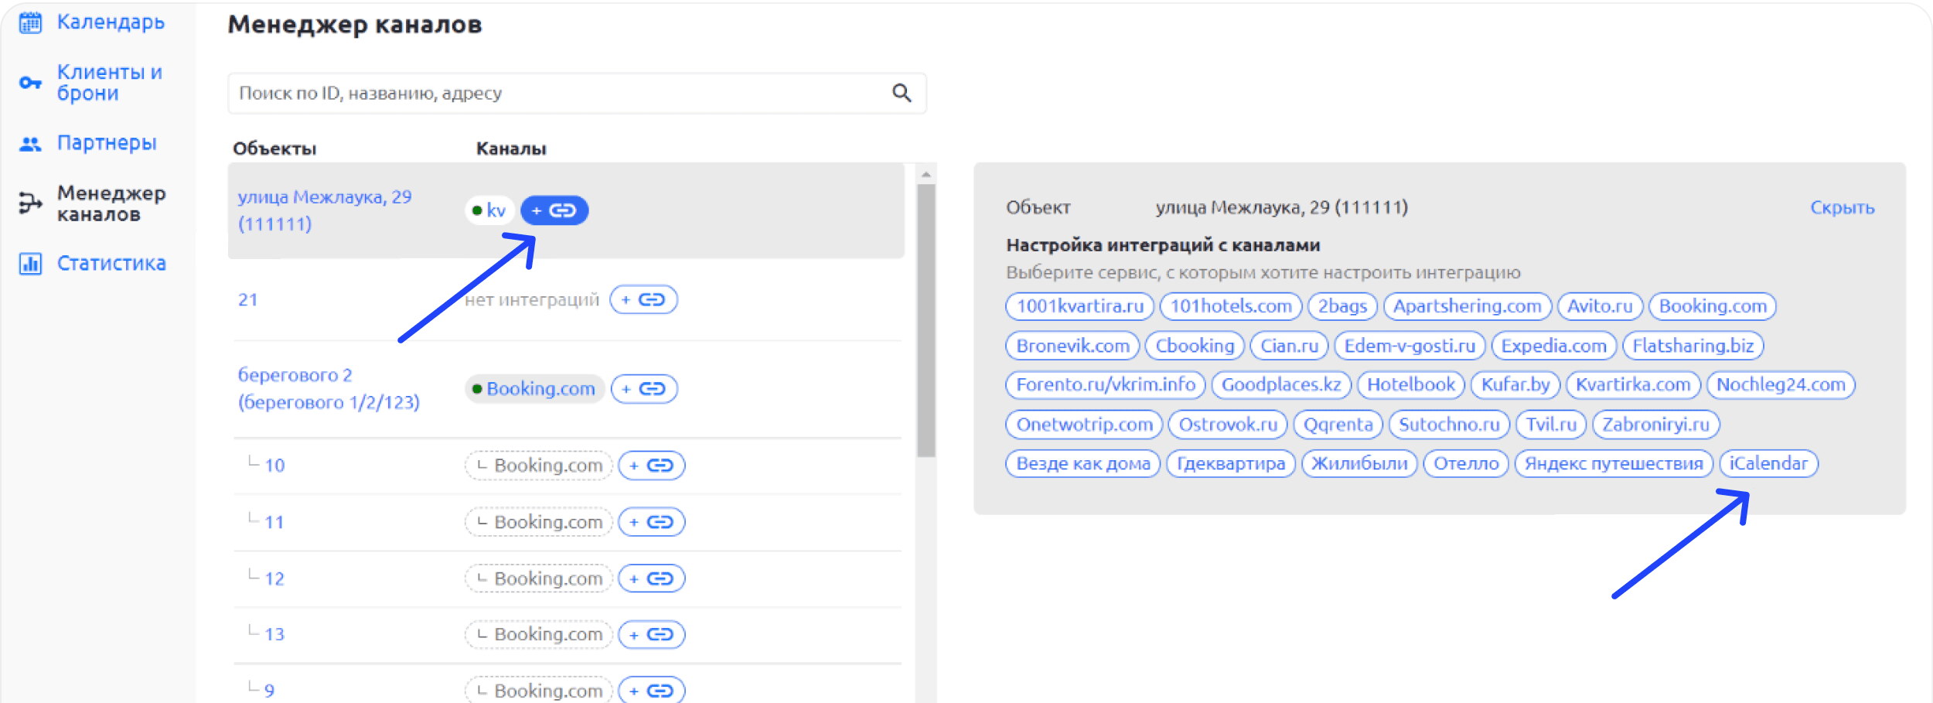Select the Apartshering.com integration

click(x=1467, y=306)
